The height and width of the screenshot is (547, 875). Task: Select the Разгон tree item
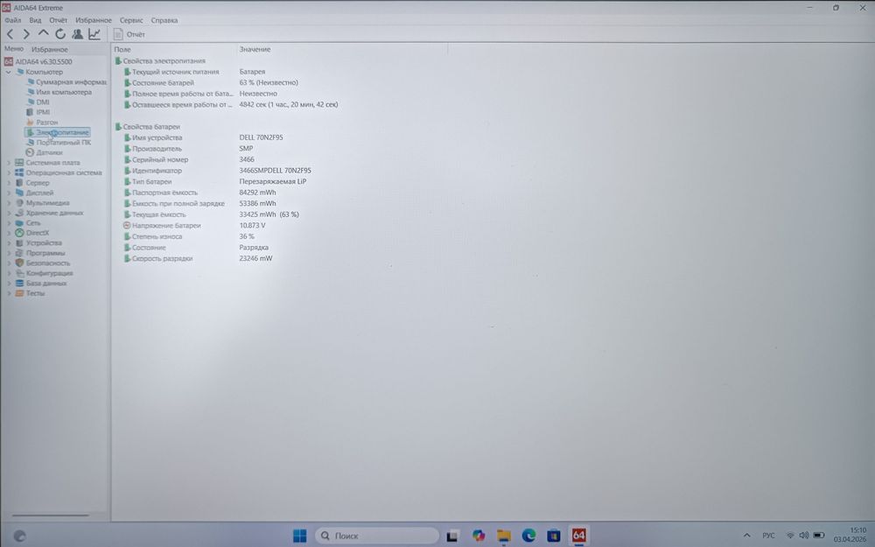42,123
